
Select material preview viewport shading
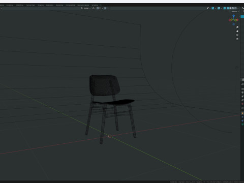coord(233,8)
